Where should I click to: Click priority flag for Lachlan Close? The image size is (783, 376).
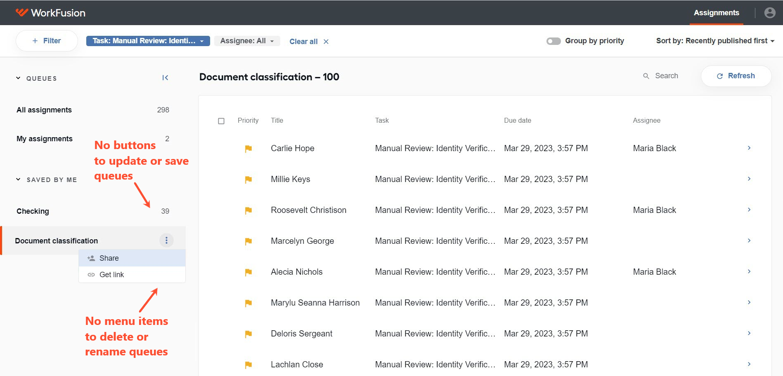(x=248, y=365)
